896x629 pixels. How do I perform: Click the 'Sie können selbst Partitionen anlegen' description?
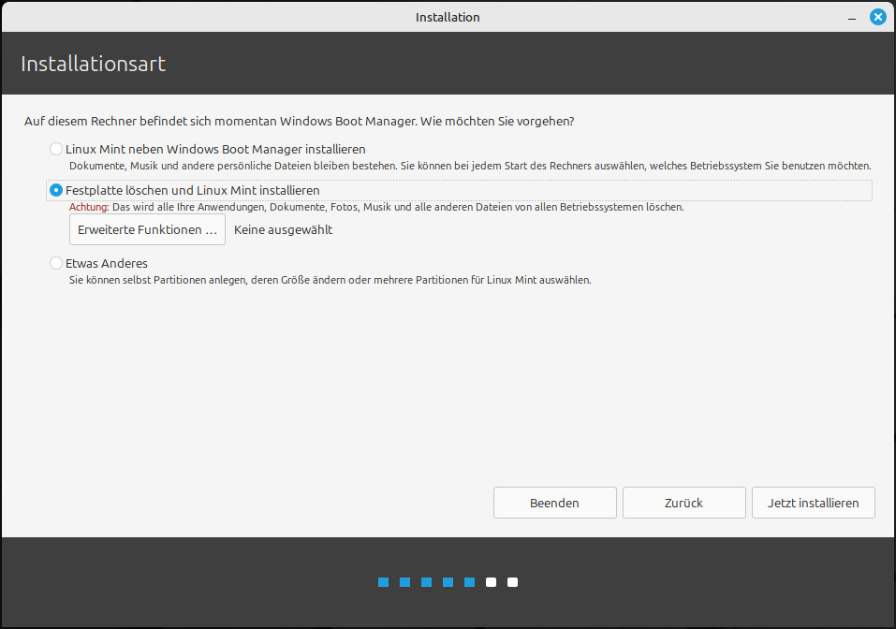coord(330,280)
